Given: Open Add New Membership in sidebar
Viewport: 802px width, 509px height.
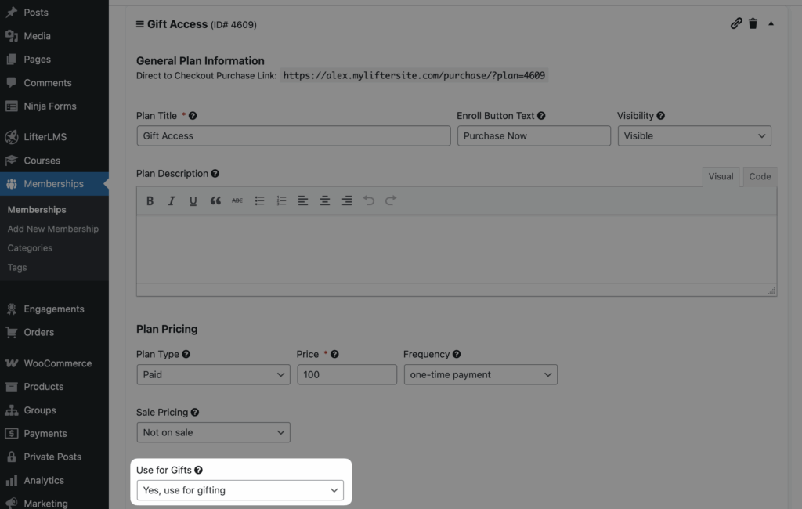Looking at the screenshot, I should [x=53, y=229].
